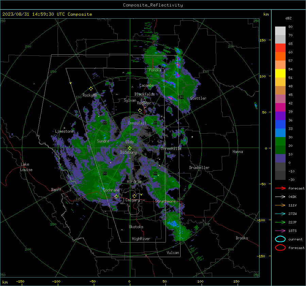Click the peach 54–57 dBZ swatch

(x=280, y=65)
